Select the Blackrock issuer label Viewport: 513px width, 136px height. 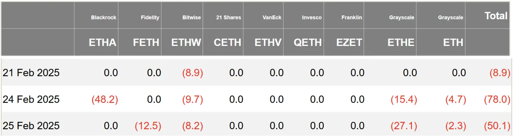(x=103, y=17)
